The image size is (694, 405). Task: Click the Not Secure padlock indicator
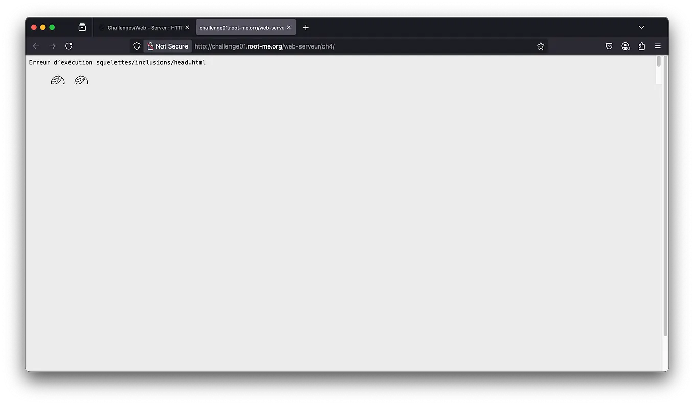coord(167,46)
